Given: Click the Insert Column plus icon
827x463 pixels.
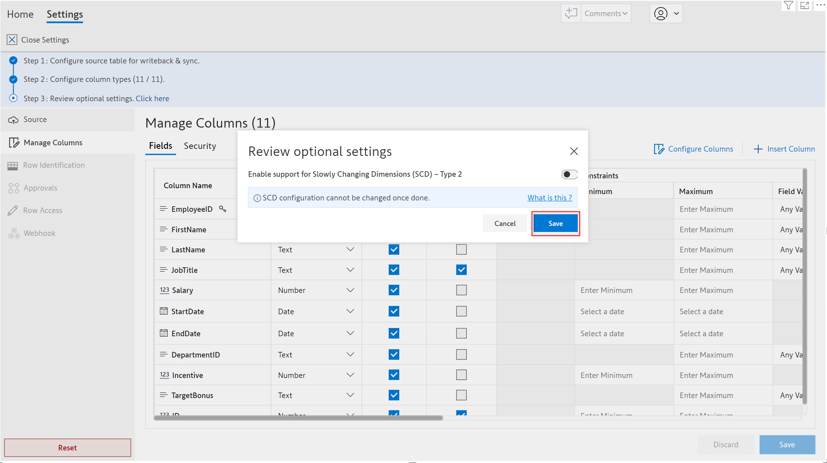Looking at the screenshot, I should tap(758, 149).
